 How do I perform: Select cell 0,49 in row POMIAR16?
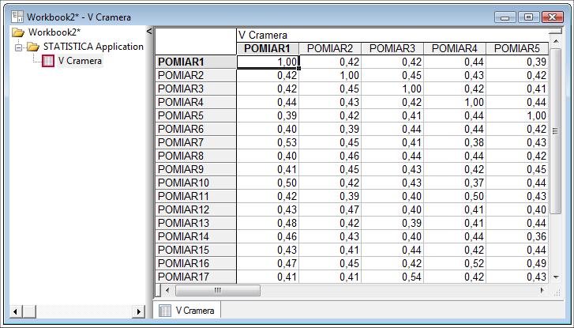pos(517,263)
